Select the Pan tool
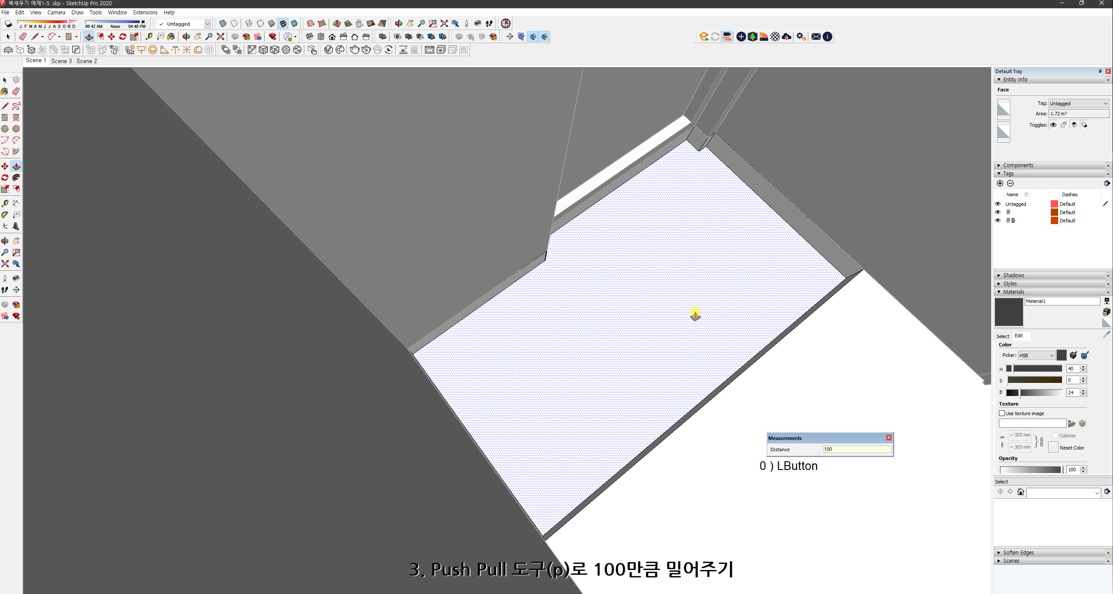1113x594 pixels. pyautogui.click(x=16, y=241)
